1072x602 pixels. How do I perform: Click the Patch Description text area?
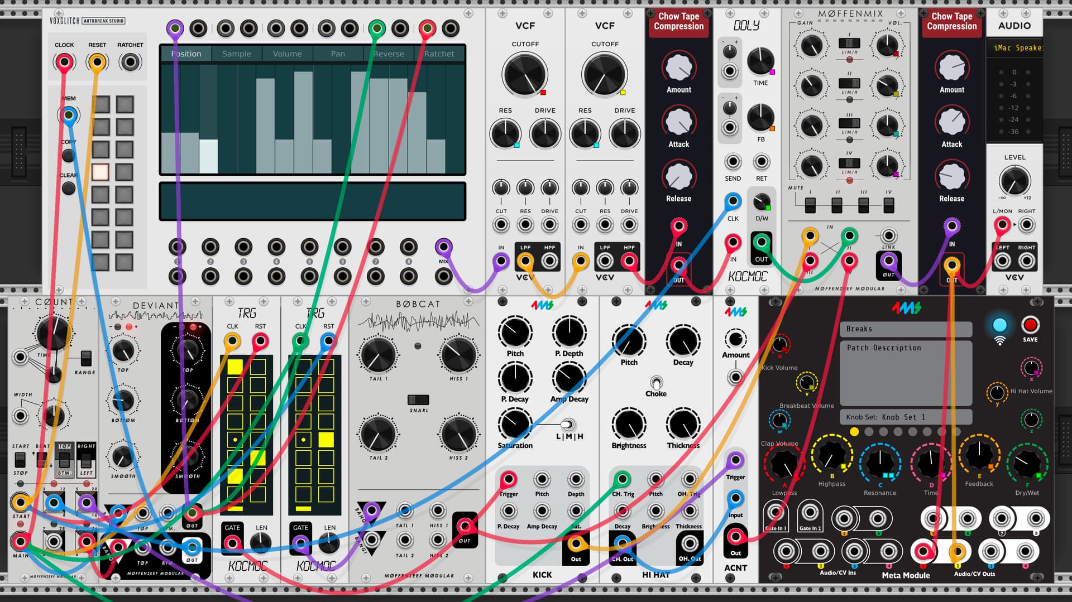[x=906, y=373]
